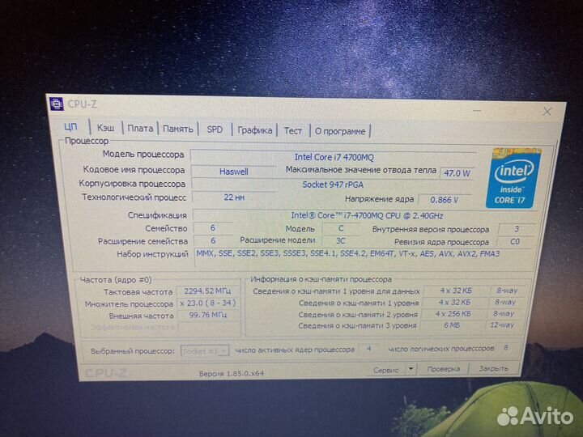This screenshot has height=437, width=583.
Task: Switch to the Графика tab
Action: 255,130
